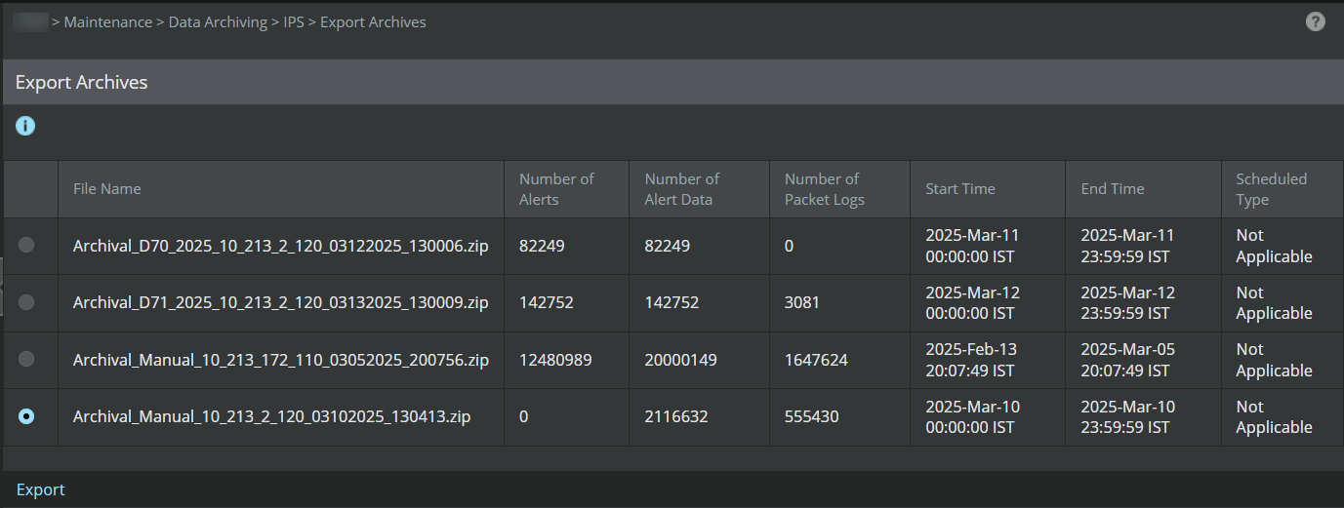Click packet logs value 1647624
The height and width of the screenshot is (508, 1344).
(816, 360)
